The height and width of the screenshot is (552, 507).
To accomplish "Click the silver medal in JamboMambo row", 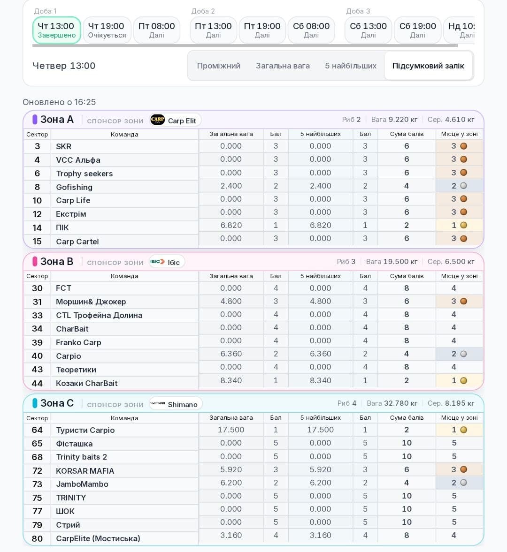I will tap(464, 483).
